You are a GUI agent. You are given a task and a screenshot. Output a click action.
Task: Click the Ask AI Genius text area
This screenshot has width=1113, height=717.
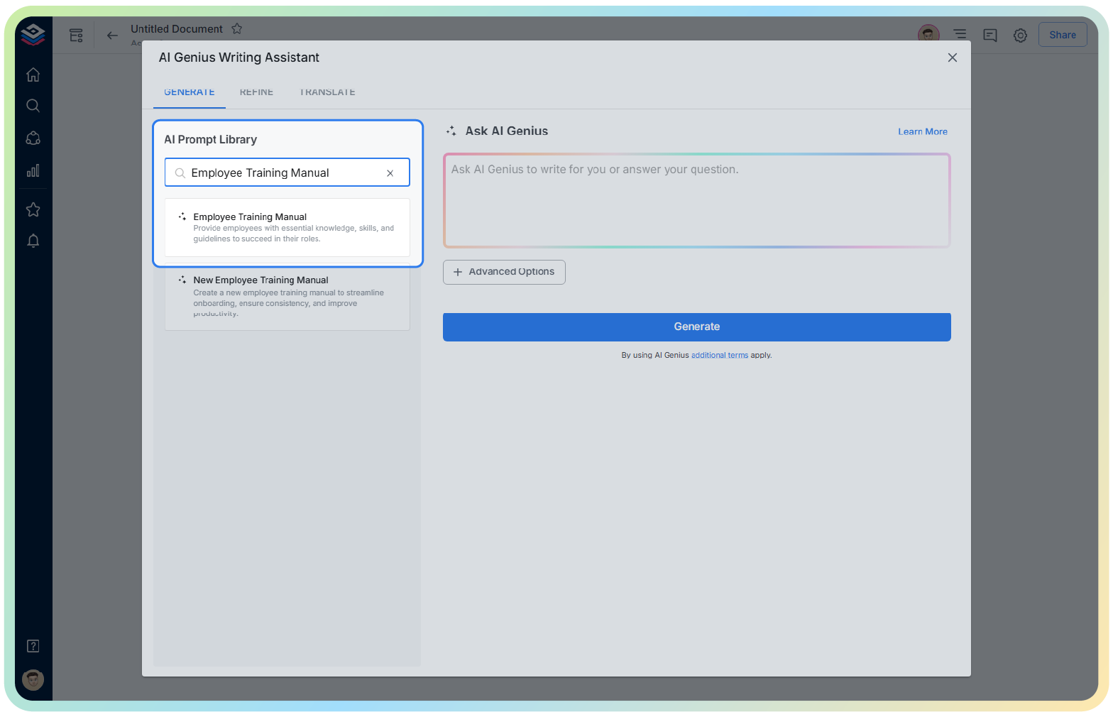click(697, 201)
